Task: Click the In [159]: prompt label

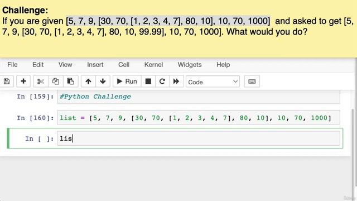Action: [35, 97]
